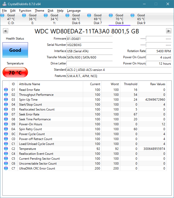
Task: Open the Language menu
Action: (74, 11)
